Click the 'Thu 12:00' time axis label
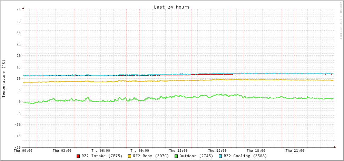The image size is (344, 161). 178,151
